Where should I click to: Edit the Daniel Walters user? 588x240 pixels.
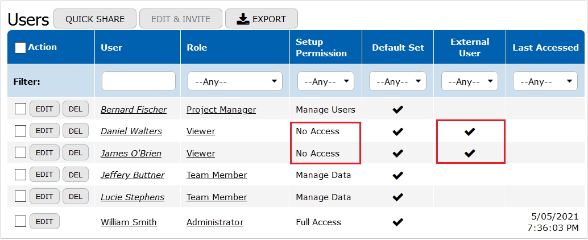click(44, 131)
